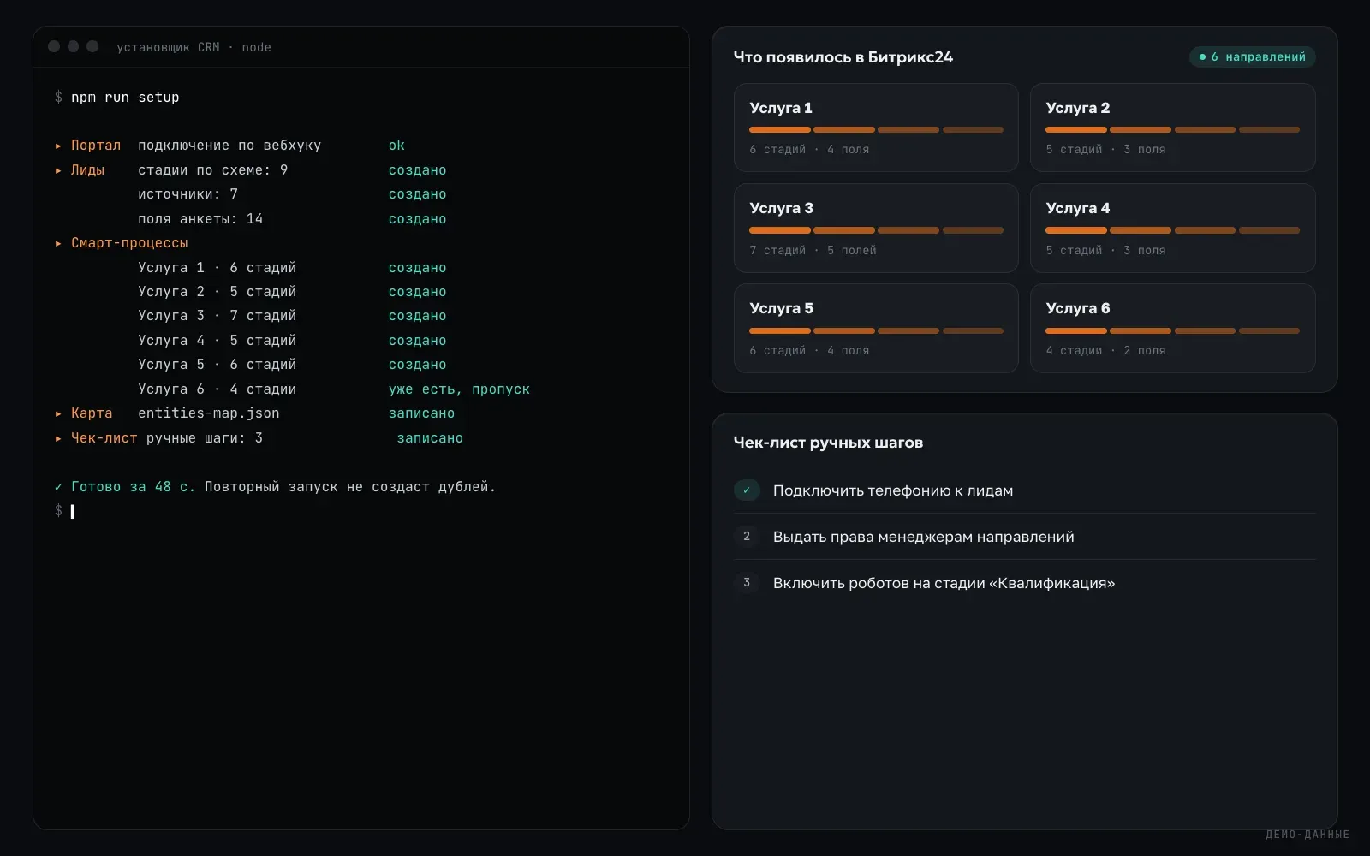Expand the Портал arrow in terminal
Viewport: 1370px width, 856px height.
(x=58, y=146)
